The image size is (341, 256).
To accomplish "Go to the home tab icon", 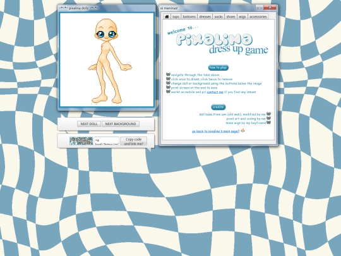I will pos(167,16).
